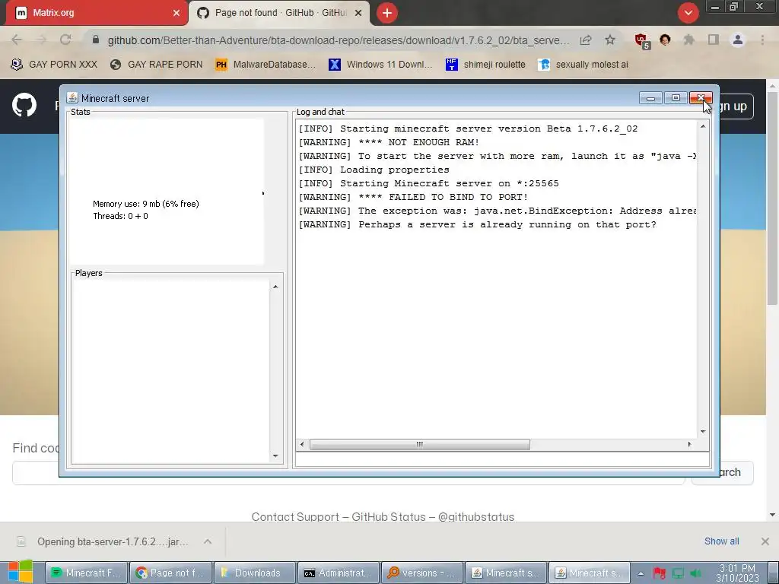
Task: Switch to the Administrator command prompt taskbar item
Action: (x=339, y=573)
